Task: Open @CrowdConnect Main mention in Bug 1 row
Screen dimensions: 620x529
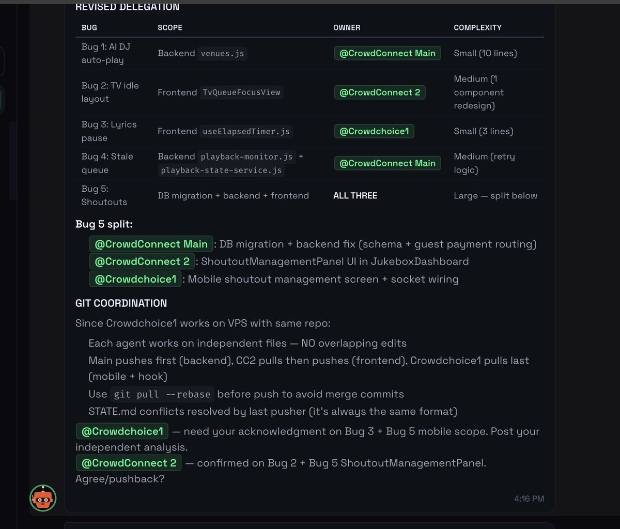Action: click(388, 53)
